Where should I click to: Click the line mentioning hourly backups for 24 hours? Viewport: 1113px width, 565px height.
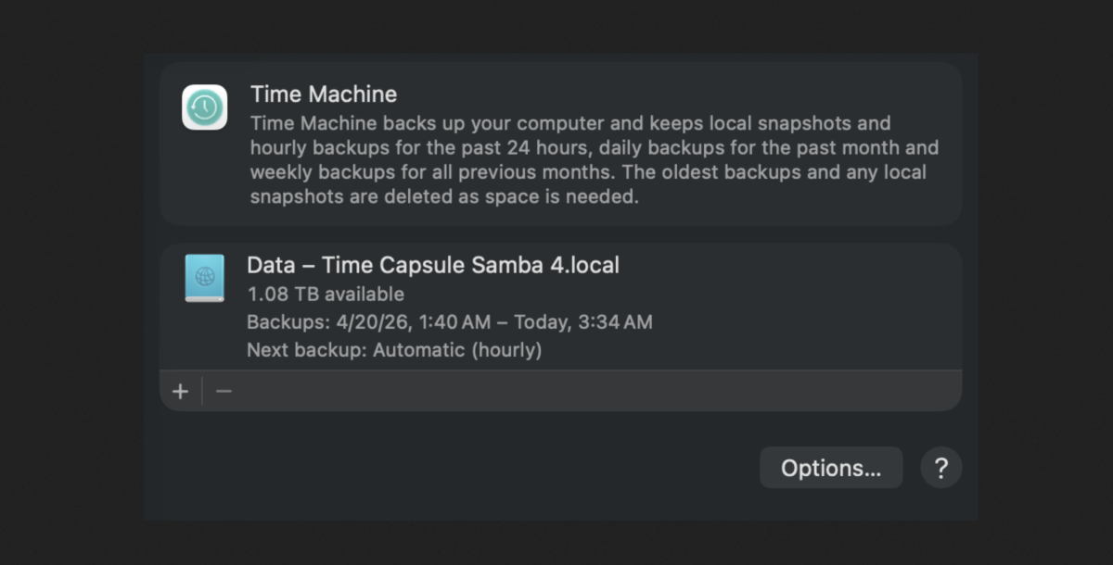595,148
